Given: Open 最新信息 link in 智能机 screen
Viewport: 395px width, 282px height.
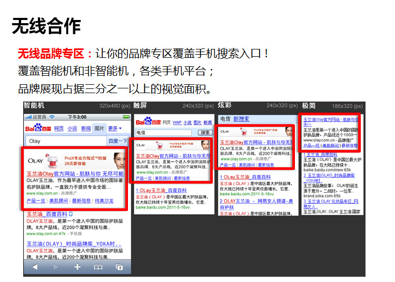Looking at the screenshot, I should (81, 201).
